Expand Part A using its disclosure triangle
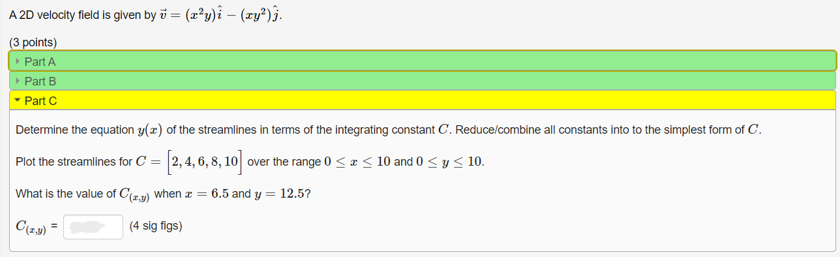Viewport: 840px width, 257px height. tap(18, 61)
